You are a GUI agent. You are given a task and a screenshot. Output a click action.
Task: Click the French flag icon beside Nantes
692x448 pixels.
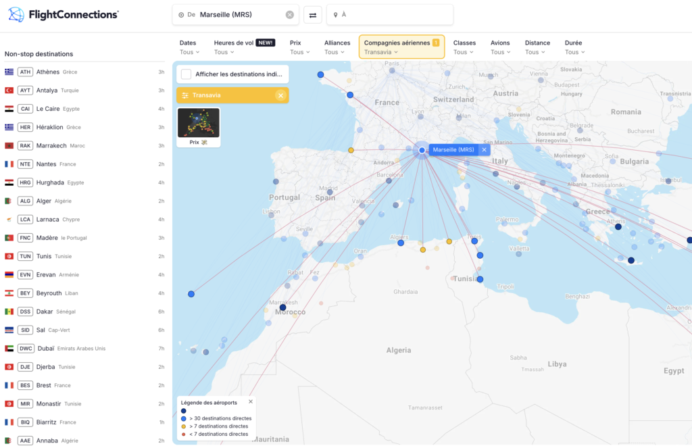[x=9, y=164]
